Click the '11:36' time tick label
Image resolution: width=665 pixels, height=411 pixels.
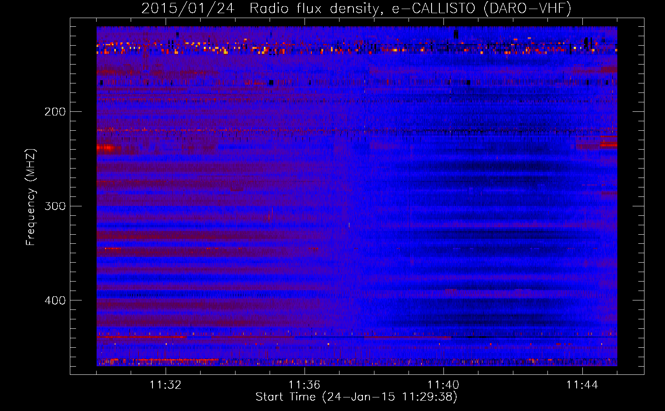[305, 385]
